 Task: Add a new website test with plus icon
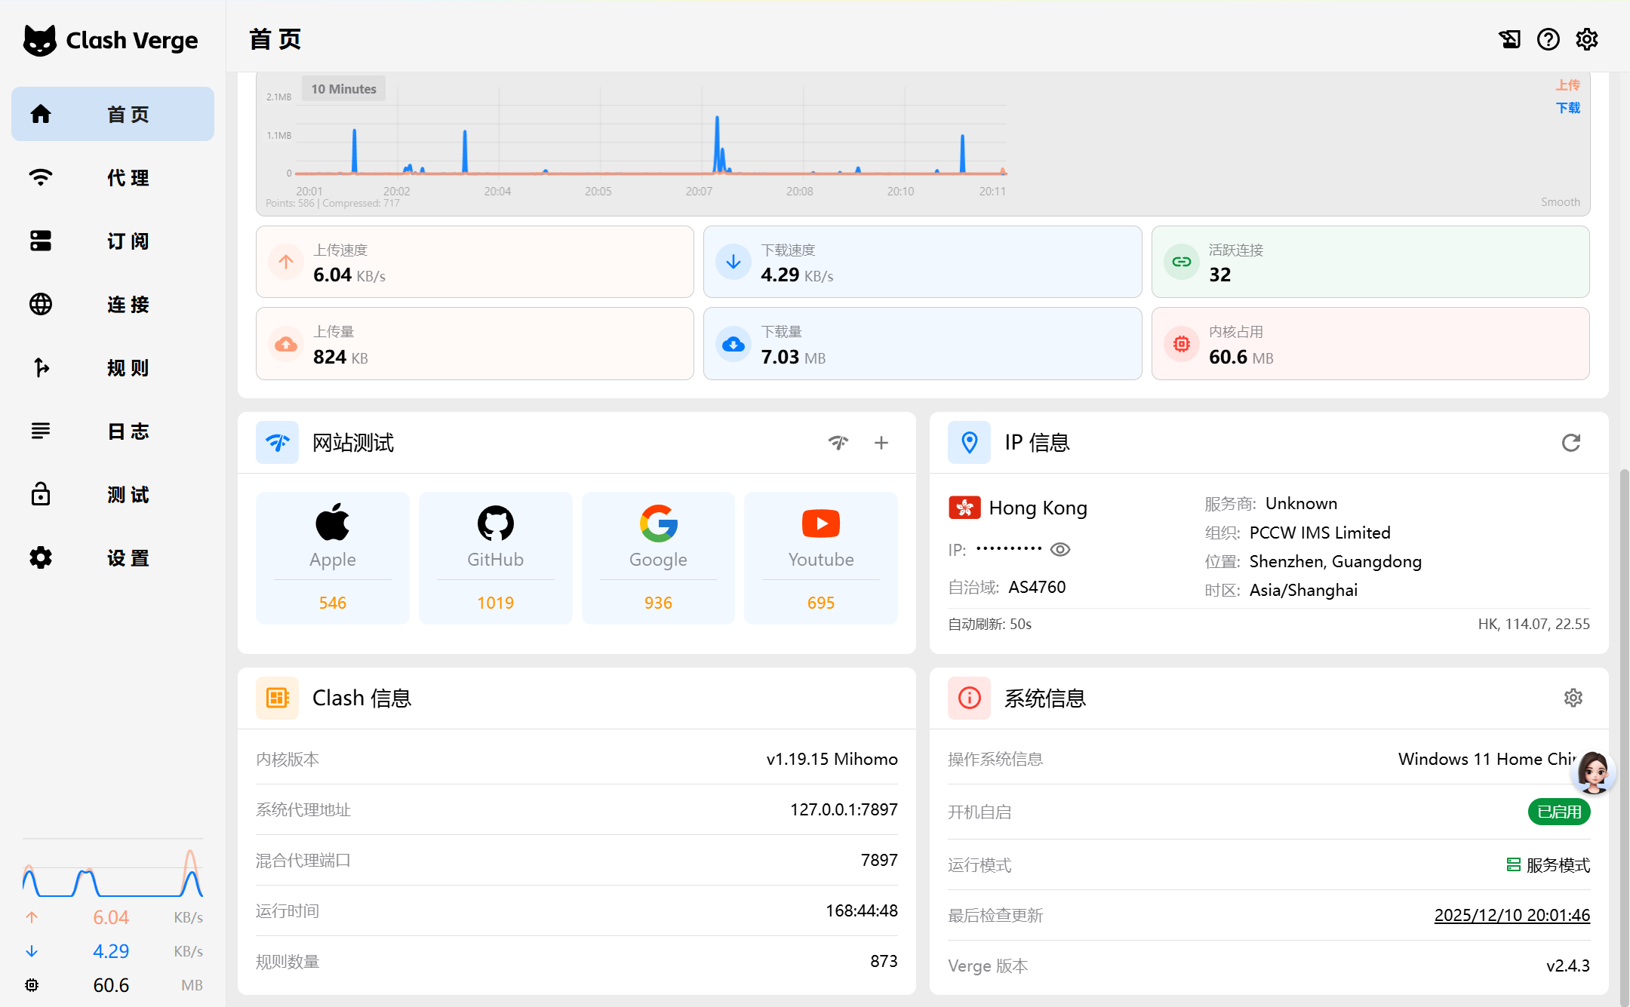(881, 443)
